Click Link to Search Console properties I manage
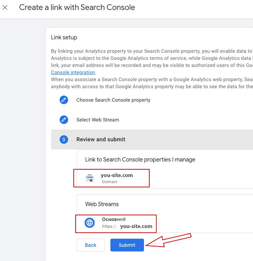Image resolution: width=253 pixels, height=261 pixels. click(140, 159)
